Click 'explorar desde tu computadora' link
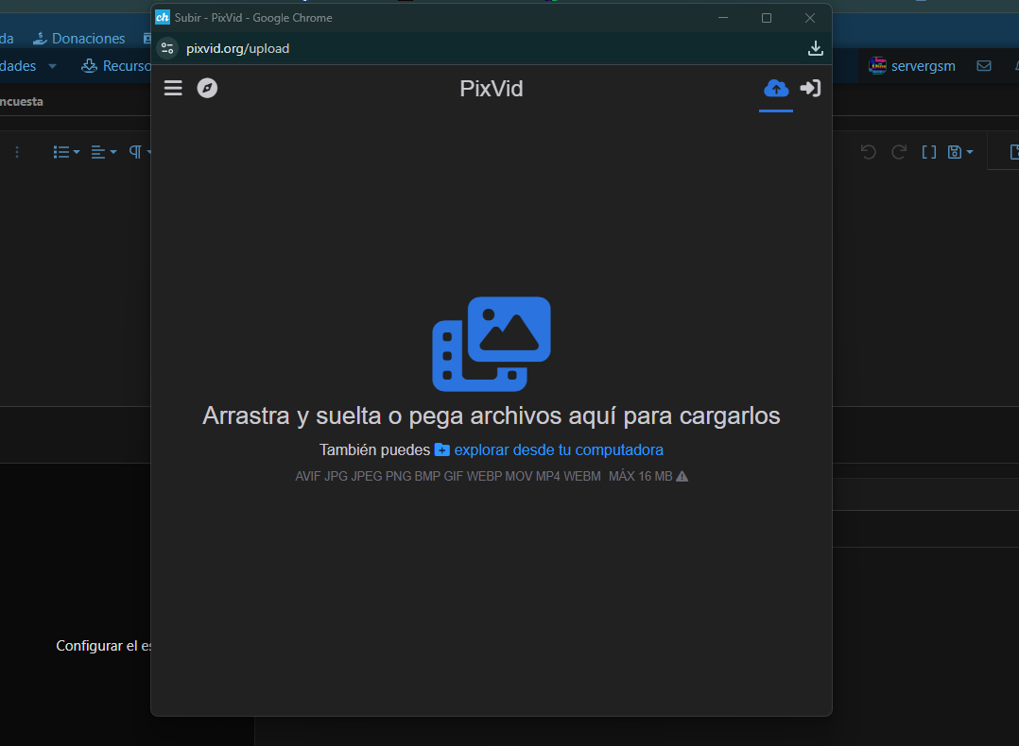 tap(558, 449)
